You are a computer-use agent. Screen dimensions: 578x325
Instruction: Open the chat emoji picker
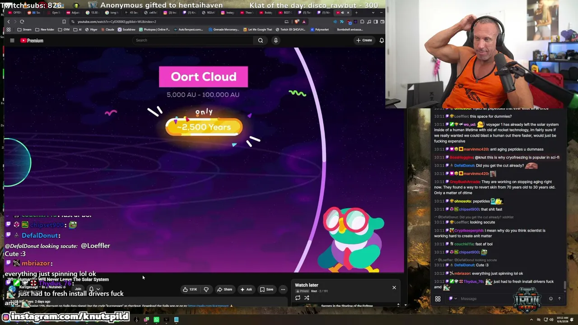click(550, 298)
